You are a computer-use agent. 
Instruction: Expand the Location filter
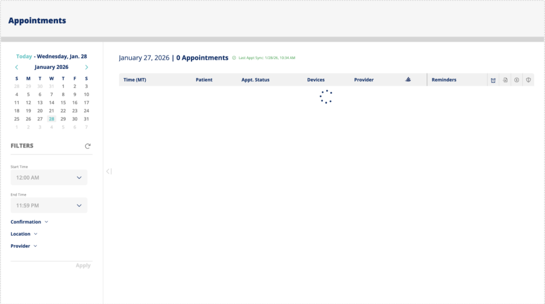coord(24,234)
